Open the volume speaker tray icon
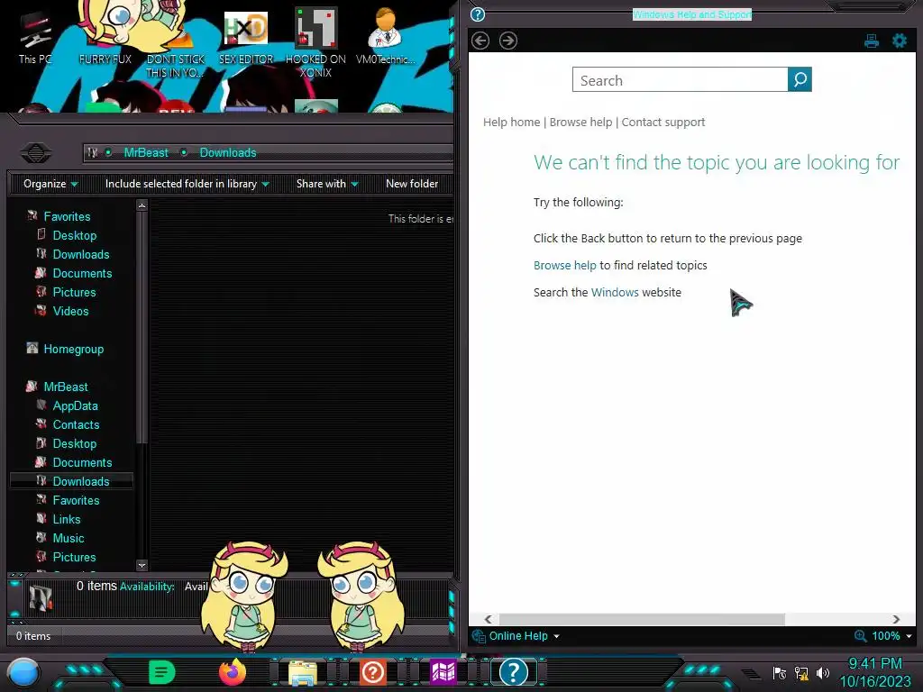The height and width of the screenshot is (692, 923). coord(823,673)
